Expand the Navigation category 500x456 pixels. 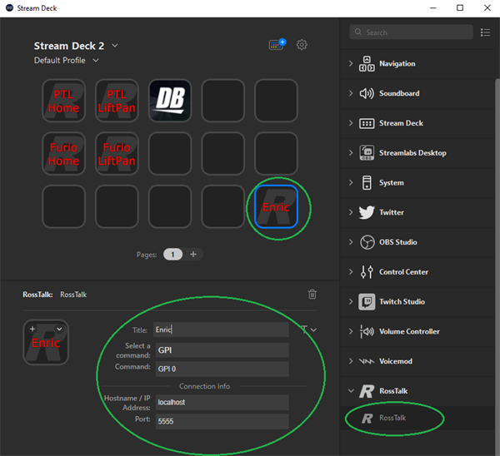click(351, 63)
